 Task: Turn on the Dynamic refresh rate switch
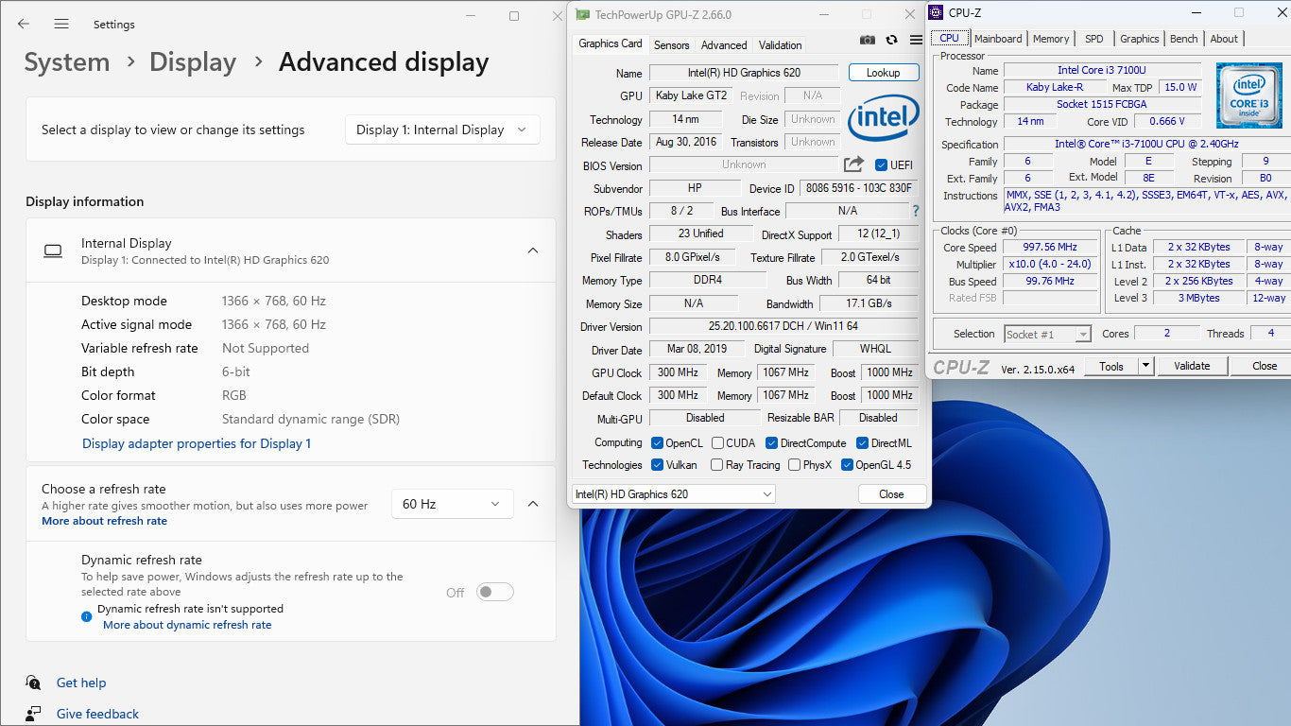[x=494, y=592]
